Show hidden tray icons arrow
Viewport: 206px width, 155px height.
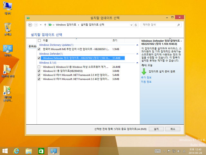[164, 151]
